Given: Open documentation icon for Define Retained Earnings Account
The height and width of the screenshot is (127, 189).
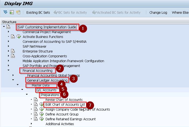Looking at the screenshot, I should pyautogui.click(x=36, y=119).
